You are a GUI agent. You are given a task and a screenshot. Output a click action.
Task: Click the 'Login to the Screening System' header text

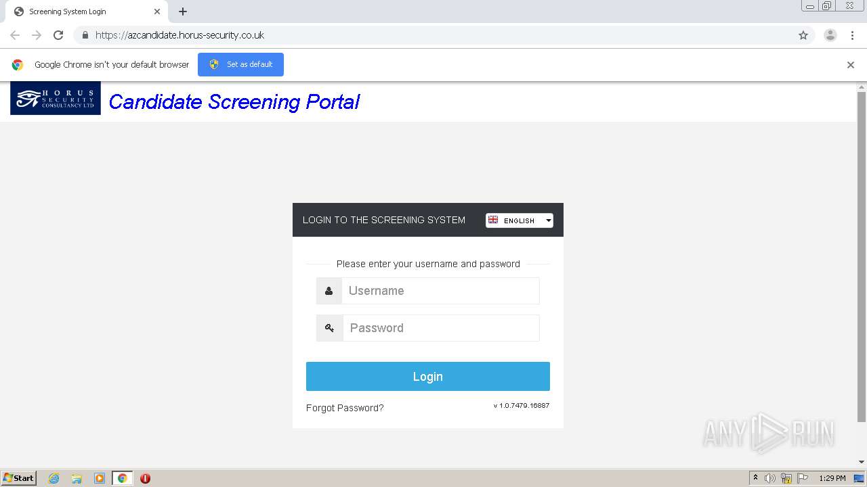coord(384,220)
